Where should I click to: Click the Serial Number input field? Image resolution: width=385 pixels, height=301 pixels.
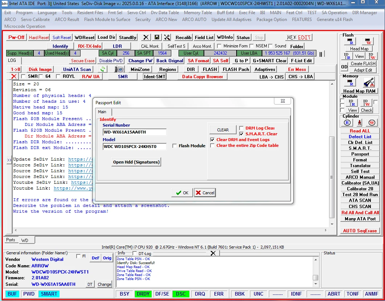[135, 132]
